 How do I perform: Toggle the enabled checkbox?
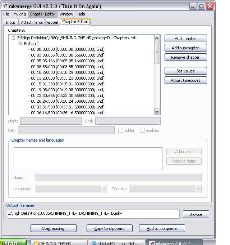click(x=142, y=130)
